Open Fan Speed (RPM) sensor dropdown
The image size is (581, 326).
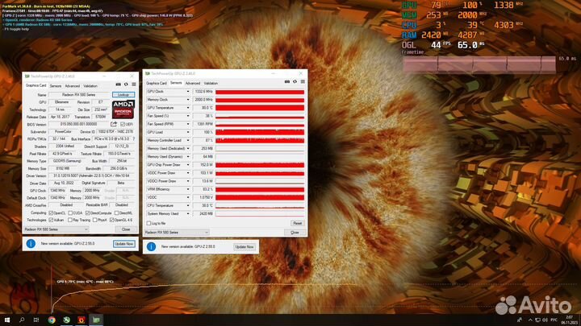pyautogui.click(x=187, y=124)
